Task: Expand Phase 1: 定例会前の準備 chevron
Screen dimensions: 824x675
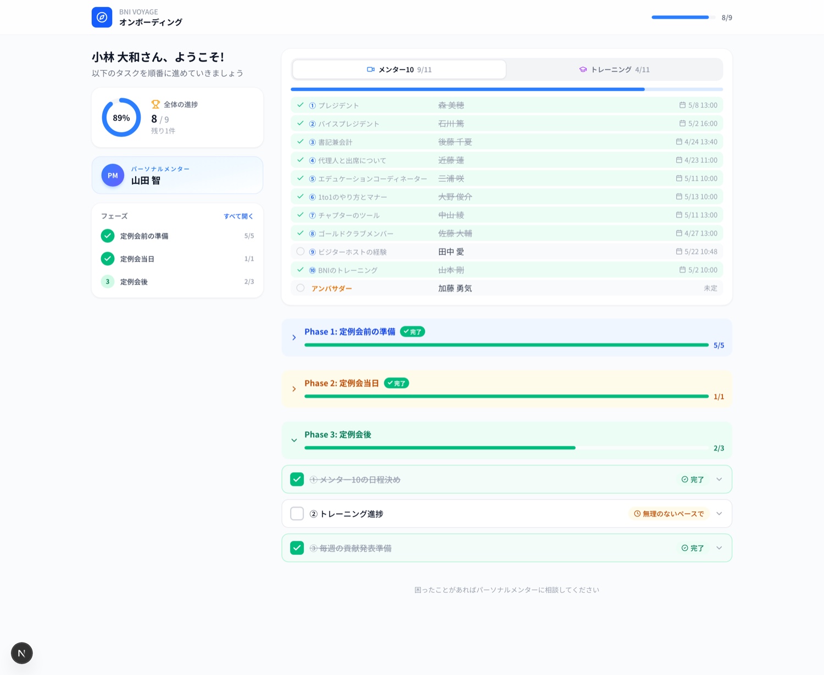Action: coord(294,338)
